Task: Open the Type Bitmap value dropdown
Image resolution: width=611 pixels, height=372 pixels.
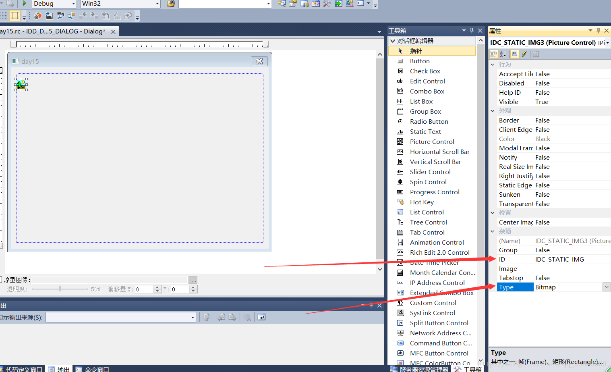Action: (x=607, y=287)
